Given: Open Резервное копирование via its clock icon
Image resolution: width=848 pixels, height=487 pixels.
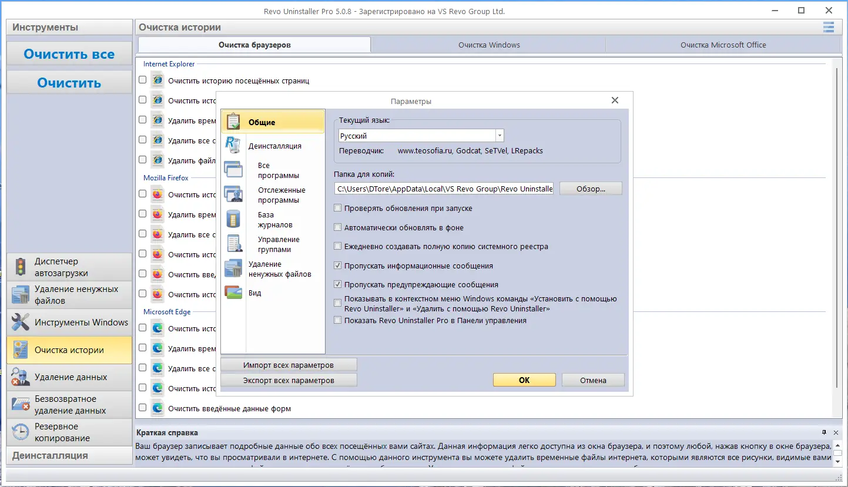Looking at the screenshot, I should (21, 432).
